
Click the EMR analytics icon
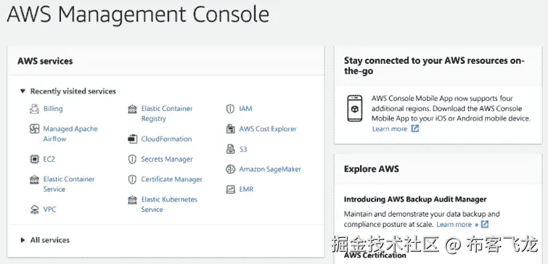(x=230, y=189)
